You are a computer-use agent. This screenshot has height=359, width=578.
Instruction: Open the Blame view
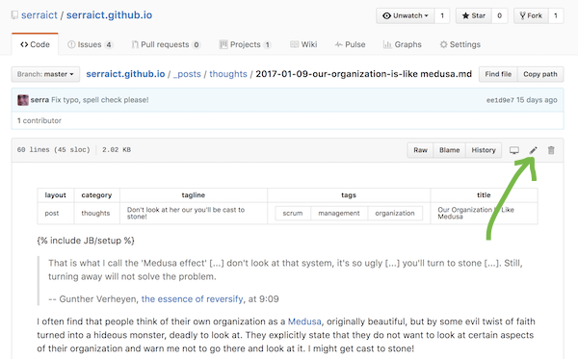(449, 150)
